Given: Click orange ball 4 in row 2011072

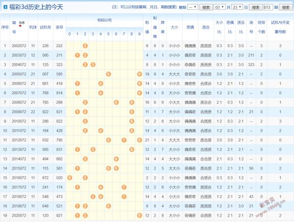Looking at the screenshot, I should click(100, 131).
